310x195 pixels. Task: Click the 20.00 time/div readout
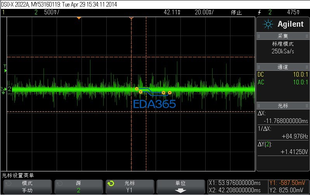(x=204, y=12)
